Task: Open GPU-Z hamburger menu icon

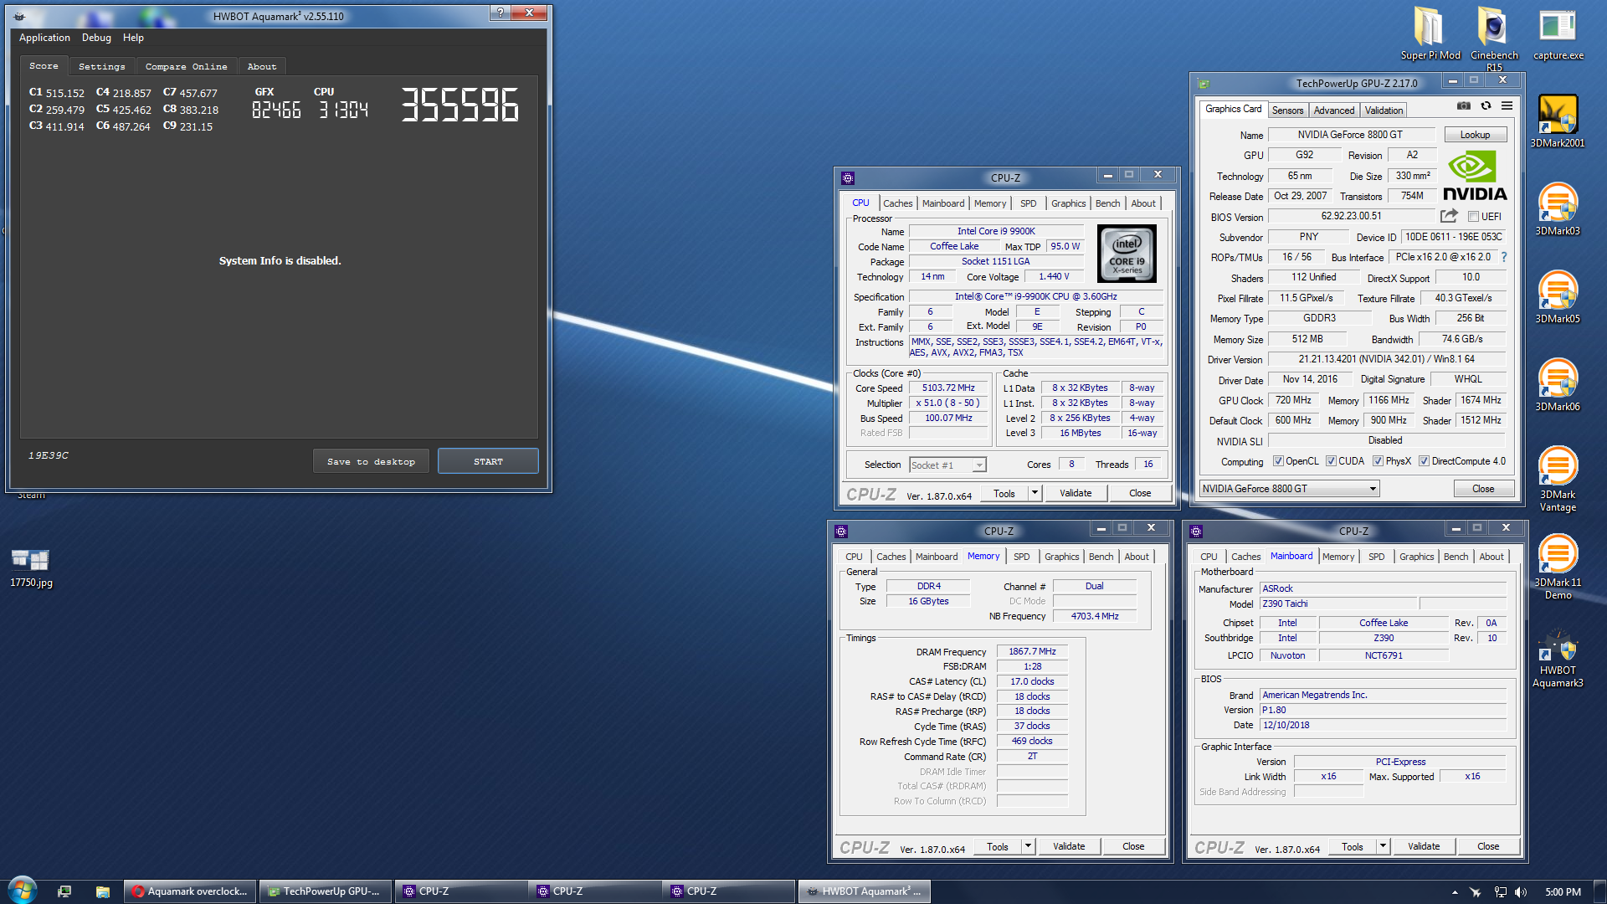Action: coord(1507,106)
